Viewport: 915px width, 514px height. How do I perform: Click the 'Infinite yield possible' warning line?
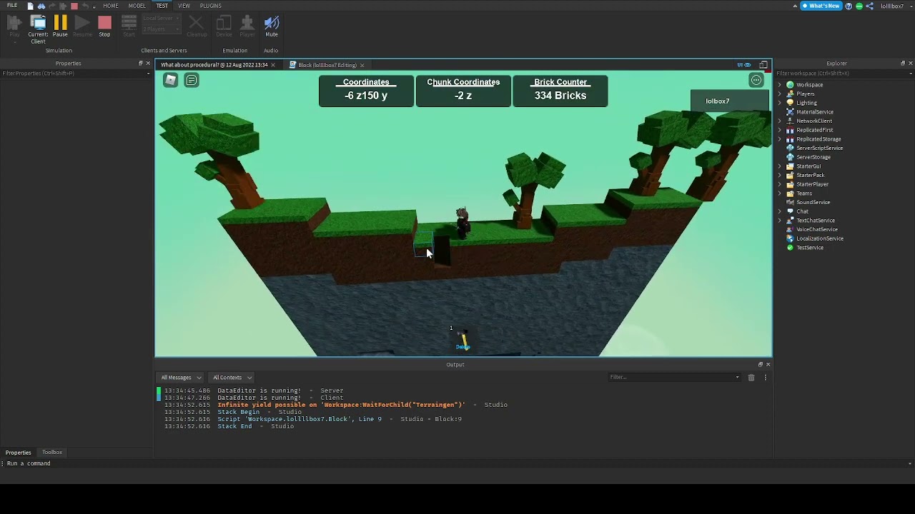341,405
